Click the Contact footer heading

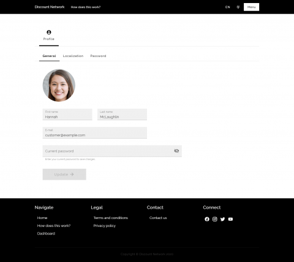point(155,207)
